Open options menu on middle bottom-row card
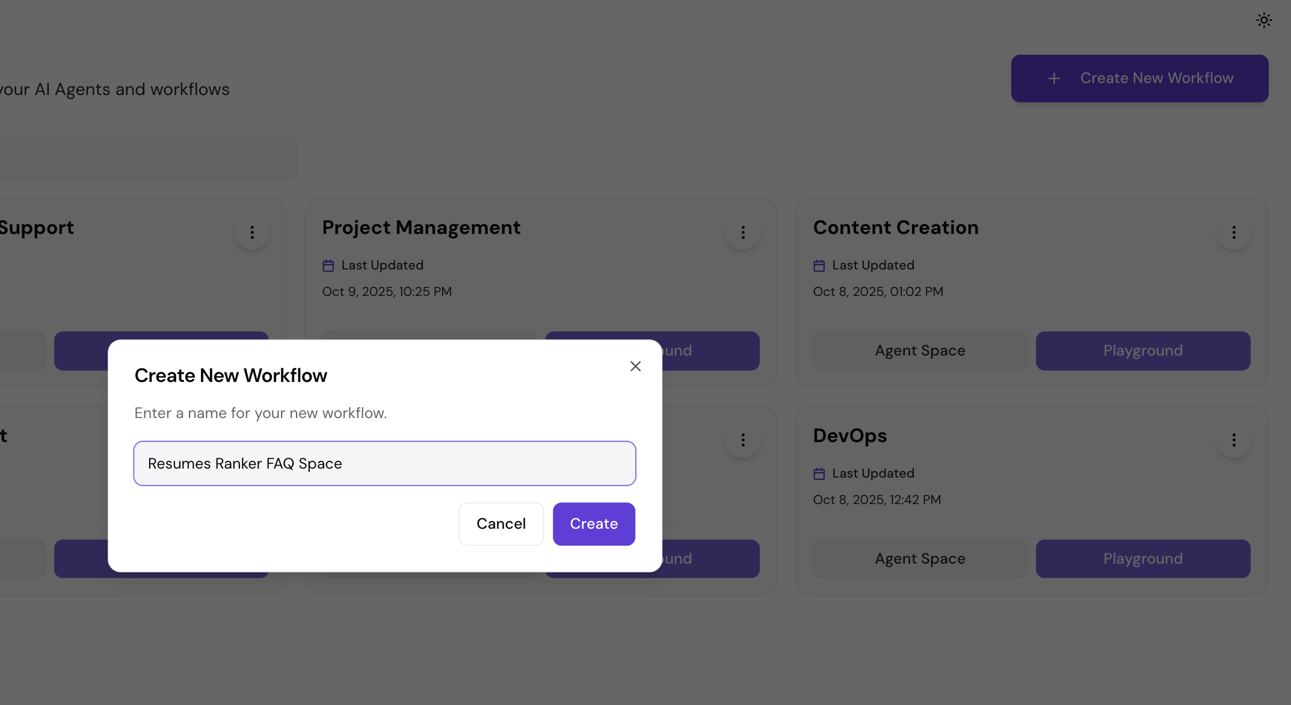This screenshot has height=705, width=1291. coord(743,440)
